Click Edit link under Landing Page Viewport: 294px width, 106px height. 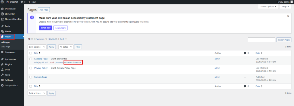pos(36,63)
